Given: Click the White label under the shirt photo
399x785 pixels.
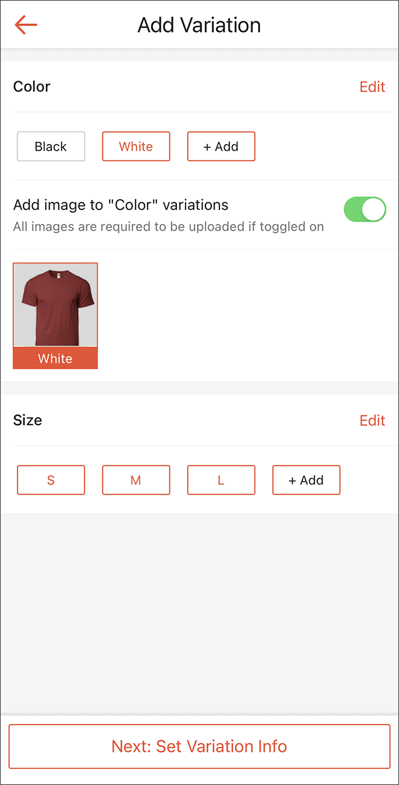Looking at the screenshot, I should [55, 359].
